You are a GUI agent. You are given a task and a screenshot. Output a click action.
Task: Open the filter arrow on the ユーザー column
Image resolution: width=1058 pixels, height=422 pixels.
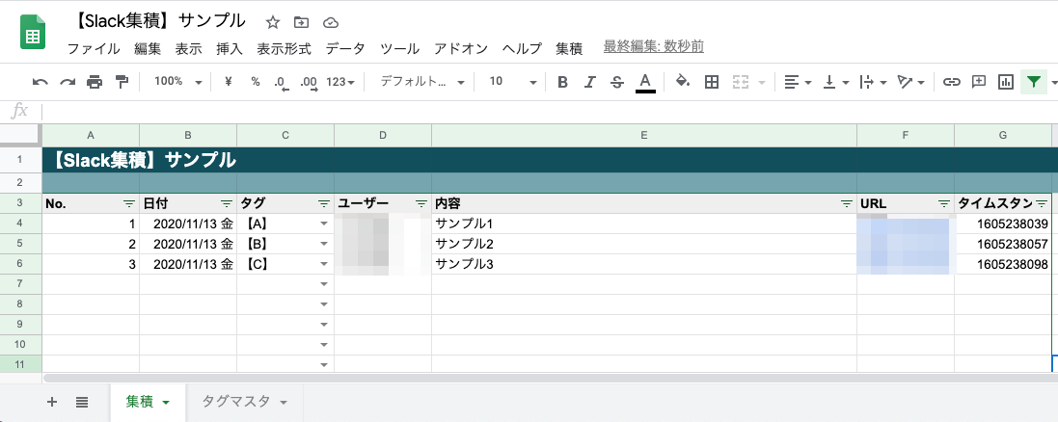tap(421, 203)
